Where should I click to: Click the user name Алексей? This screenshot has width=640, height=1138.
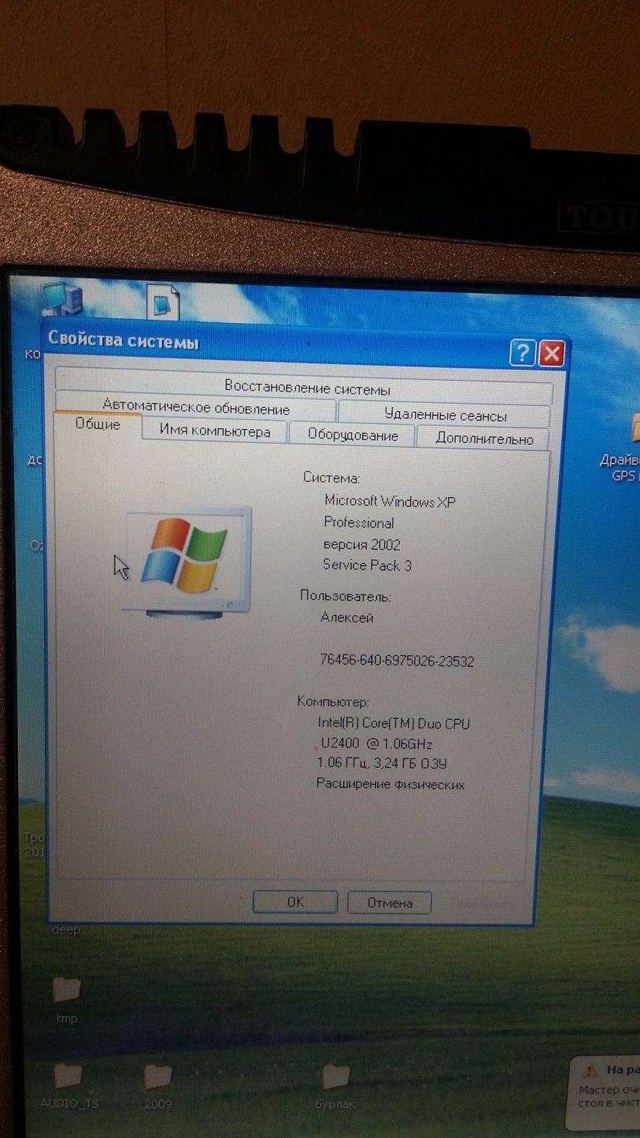tap(346, 617)
